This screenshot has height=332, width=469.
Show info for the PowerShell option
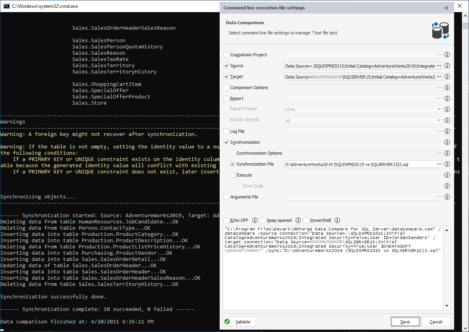337,220
